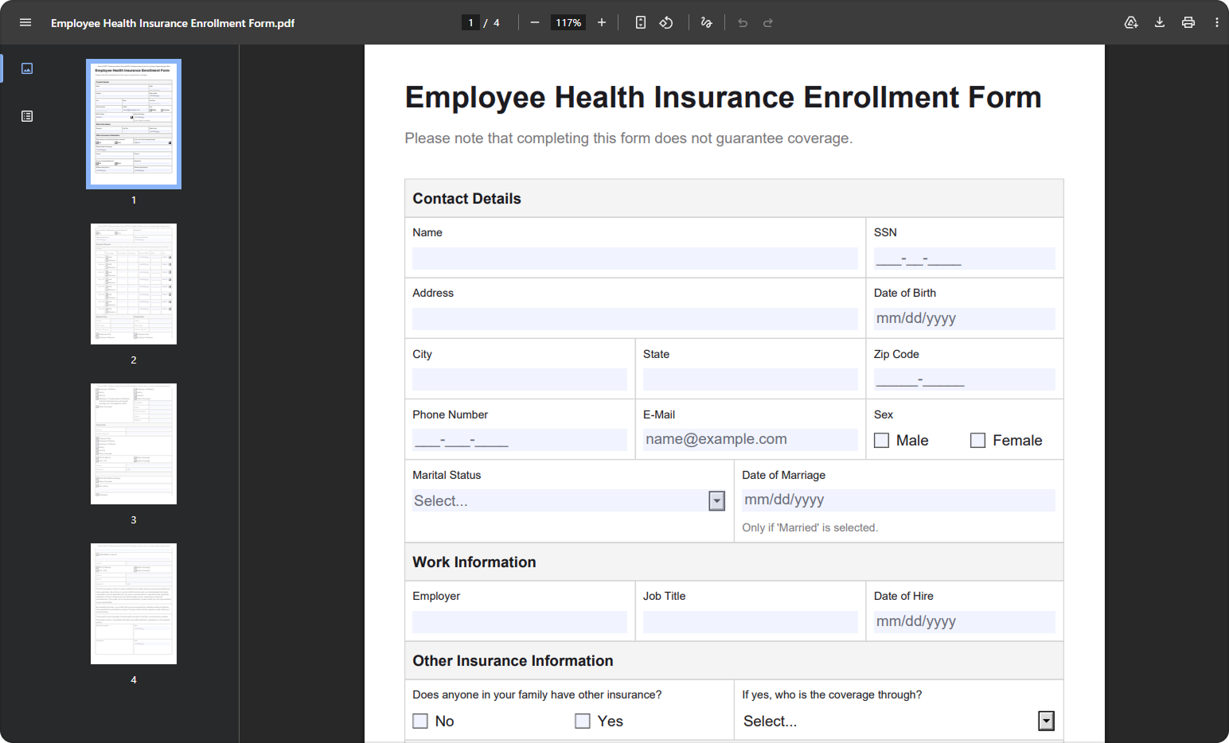Show document outline in sidebar
Image resolution: width=1229 pixels, height=743 pixels.
click(27, 116)
